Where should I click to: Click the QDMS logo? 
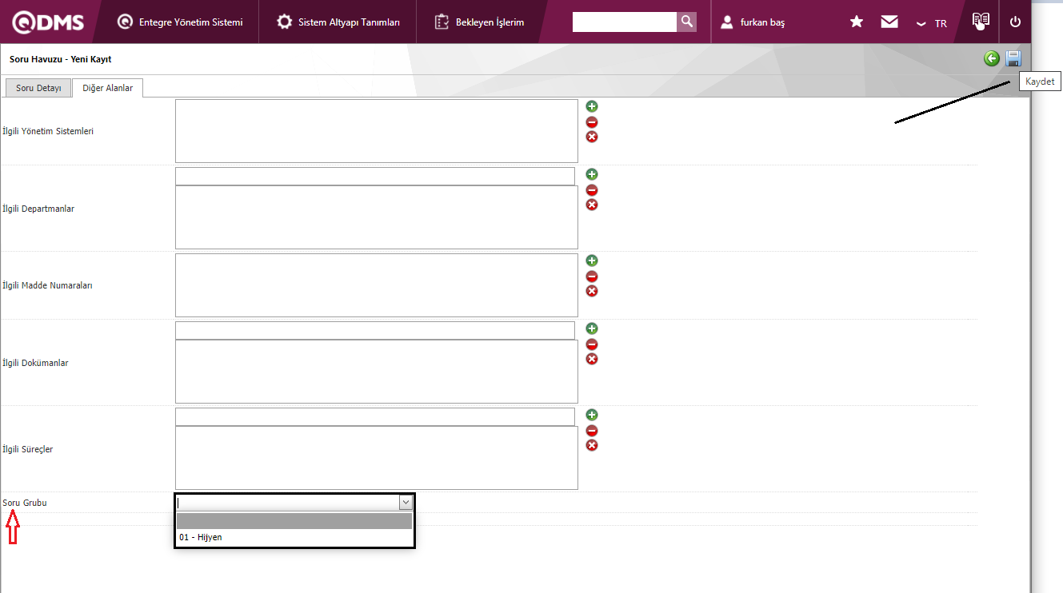click(x=48, y=22)
